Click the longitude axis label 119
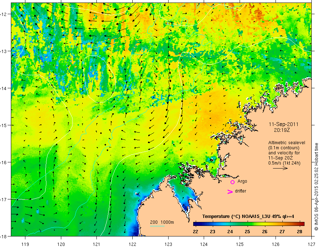 [25, 244]
